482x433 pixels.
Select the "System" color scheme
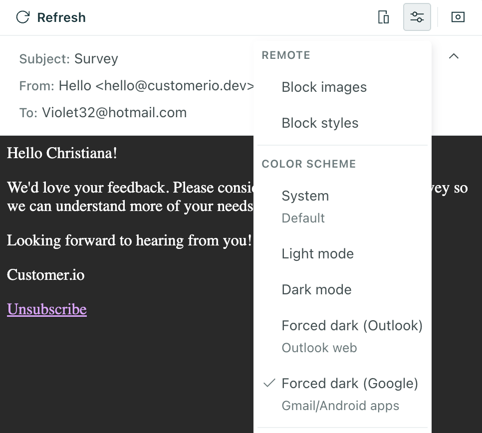pyautogui.click(x=305, y=196)
